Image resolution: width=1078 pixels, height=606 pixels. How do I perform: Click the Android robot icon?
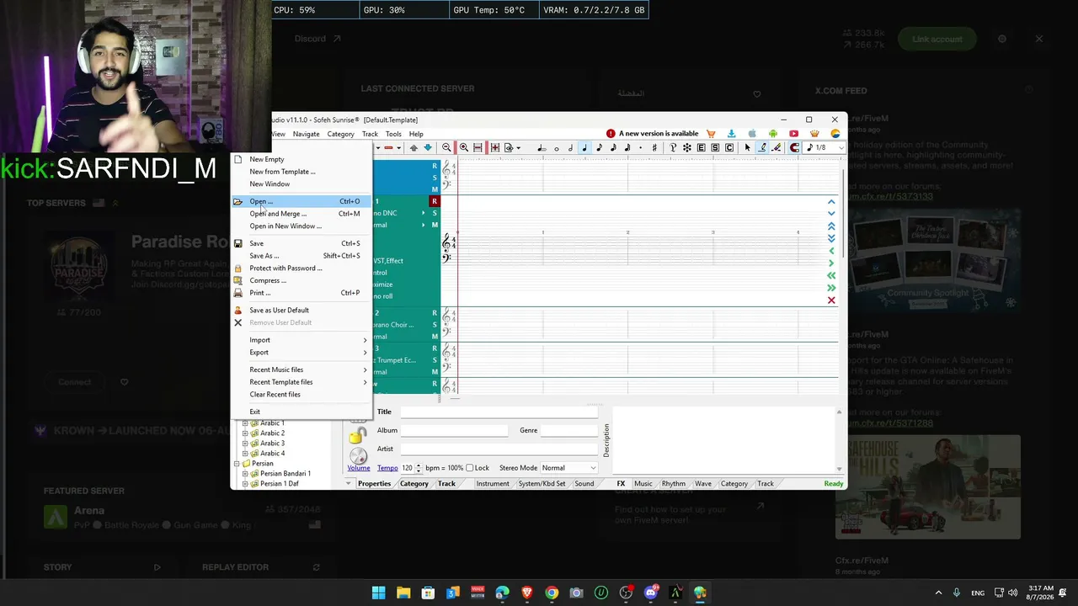tap(773, 133)
